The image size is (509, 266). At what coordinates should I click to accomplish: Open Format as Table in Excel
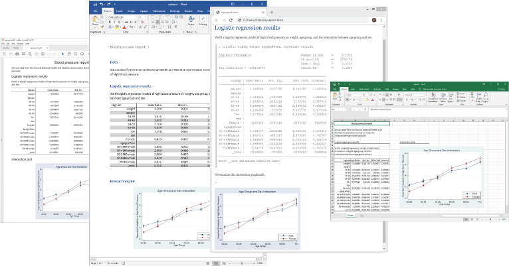tap(443, 98)
